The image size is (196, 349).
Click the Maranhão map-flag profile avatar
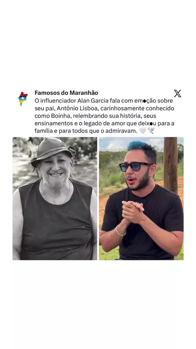[23, 98]
